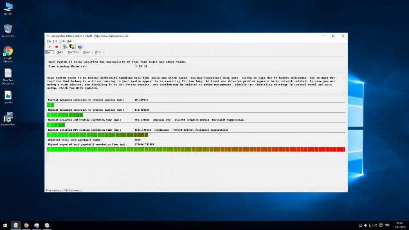Open the File menu

[x=49, y=41]
